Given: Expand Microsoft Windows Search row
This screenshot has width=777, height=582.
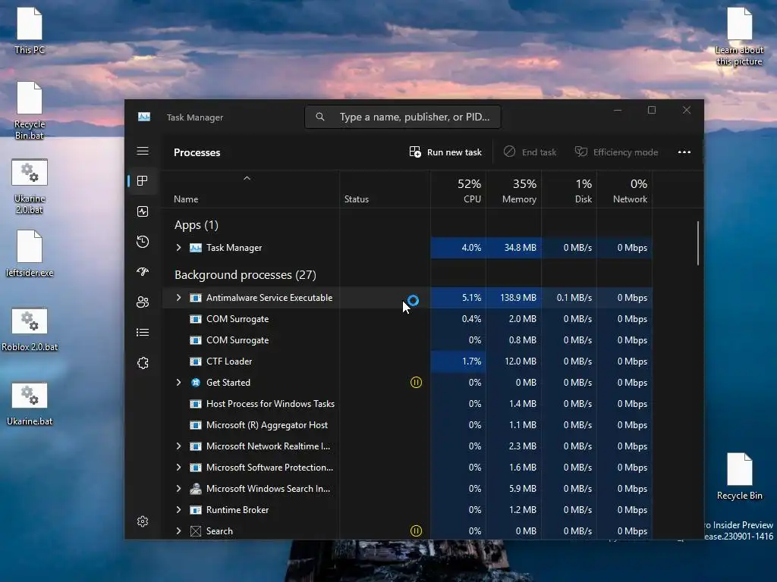Looking at the screenshot, I should click(x=178, y=489).
